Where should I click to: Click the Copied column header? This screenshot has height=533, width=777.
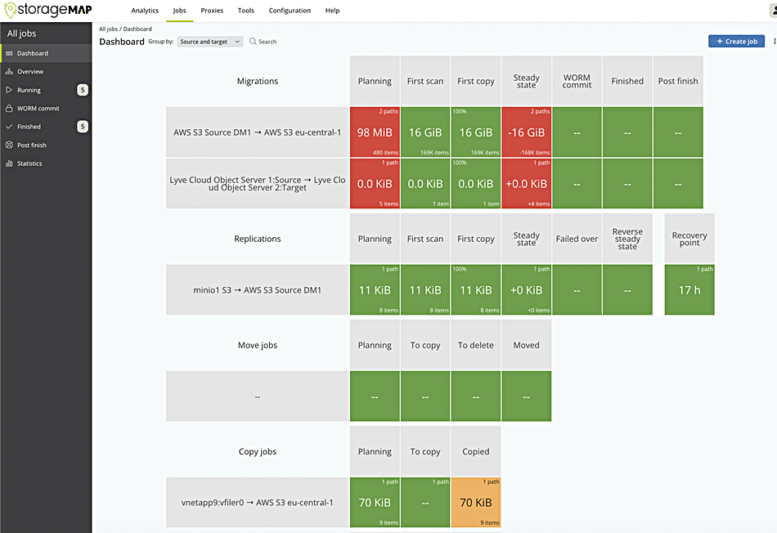coord(476,451)
